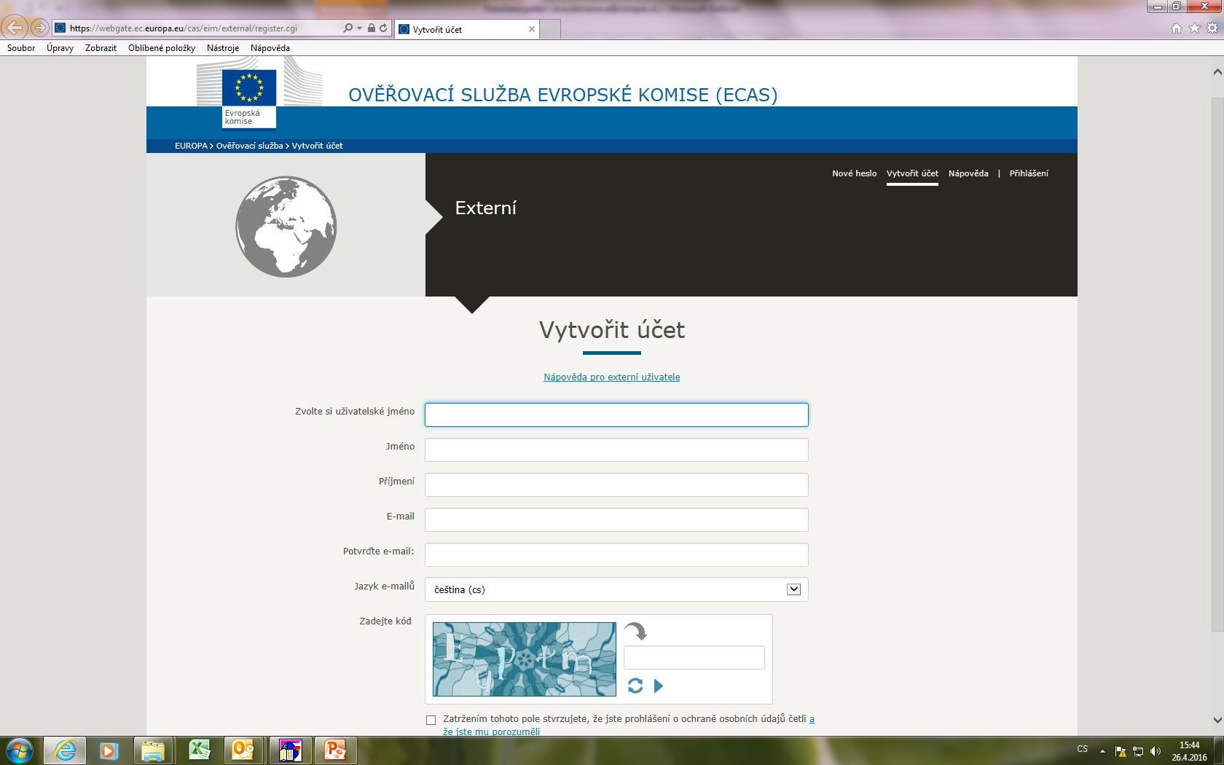Open browser Tools gear icon
1224x765 pixels.
[1212, 28]
